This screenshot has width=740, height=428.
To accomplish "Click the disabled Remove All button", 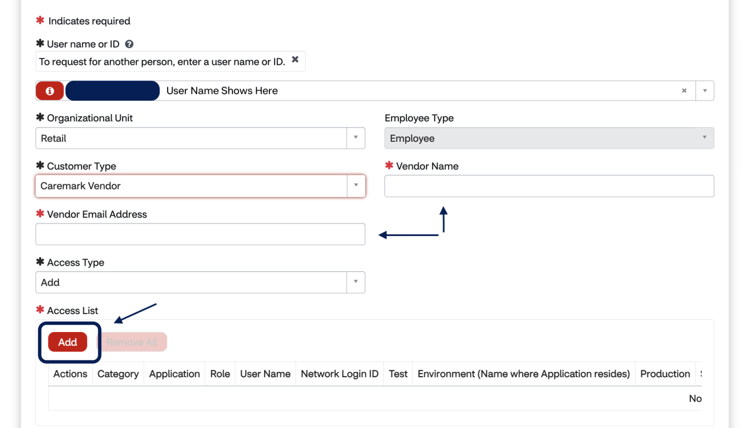I will (132, 342).
